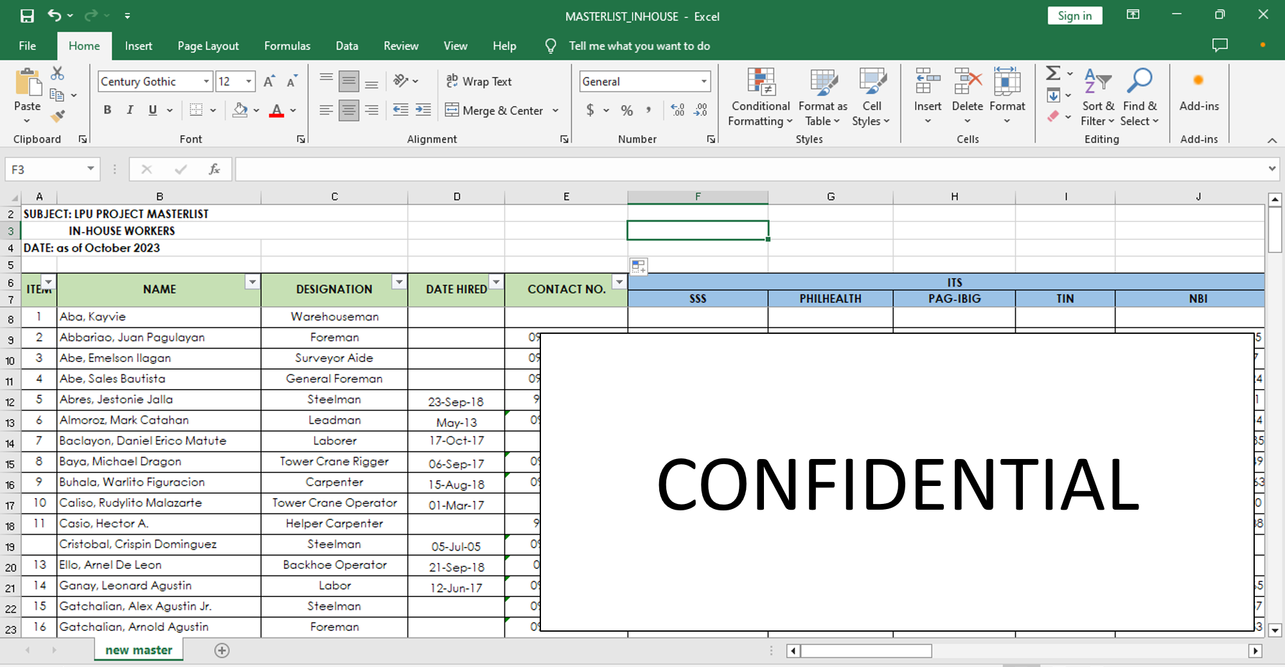Open Conditional Formatting menu

coord(761,98)
